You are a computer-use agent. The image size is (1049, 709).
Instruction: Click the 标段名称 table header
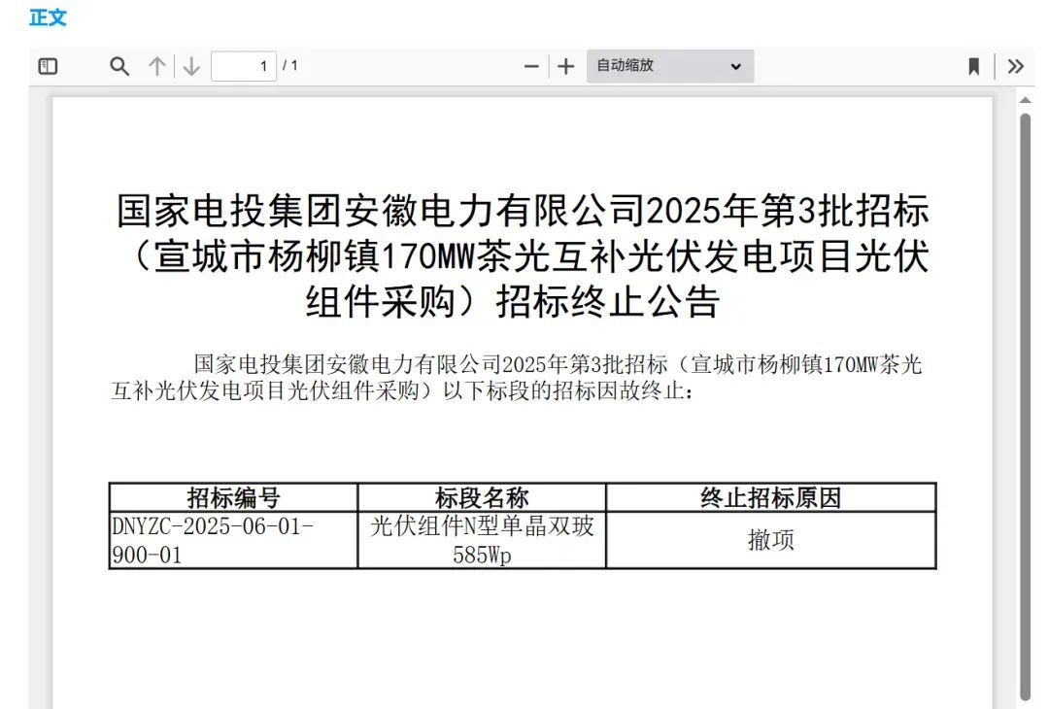click(481, 497)
